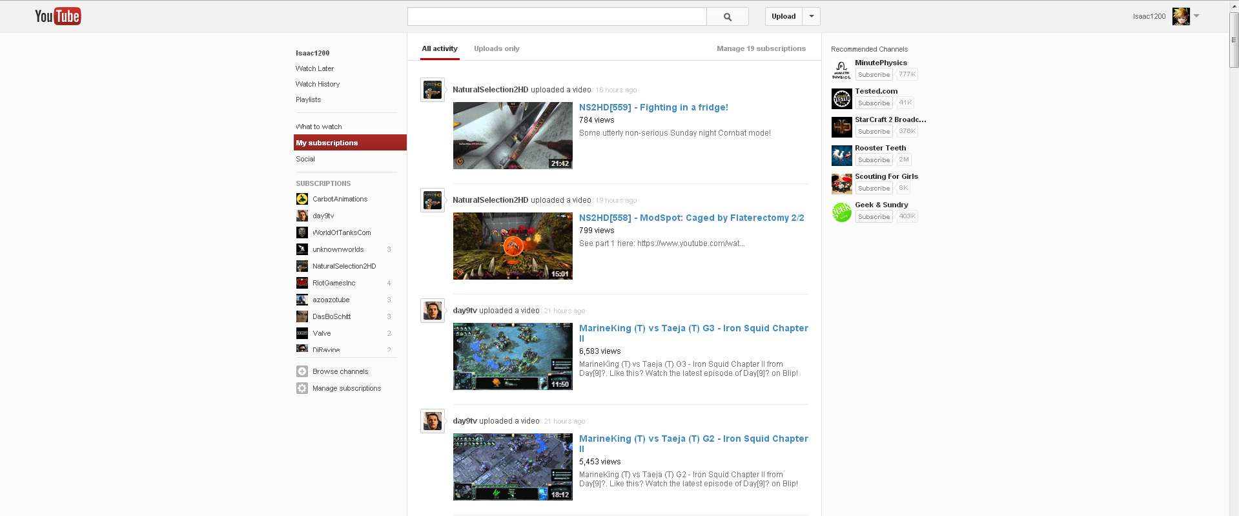
Task: Open Manage subscriptions link in sidebar
Action: [x=347, y=388]
